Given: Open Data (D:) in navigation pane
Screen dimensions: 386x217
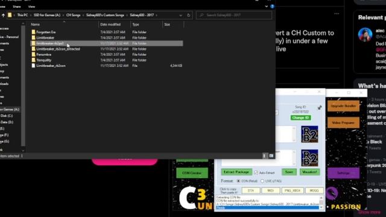Looking at the screenshot, I should point(7,122).
